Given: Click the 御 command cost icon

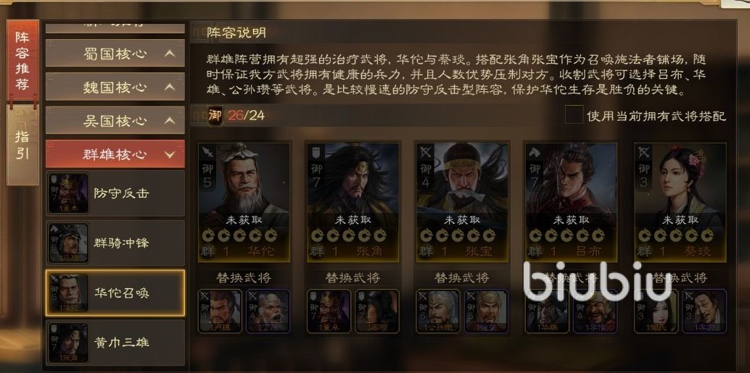Looking at the screenshot, I should 215,116.
